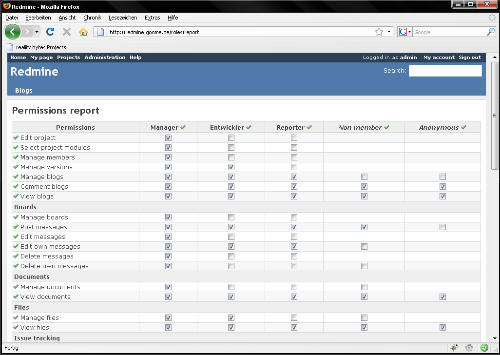Click green check next to Non member header
500x355 pixels.
387,127
